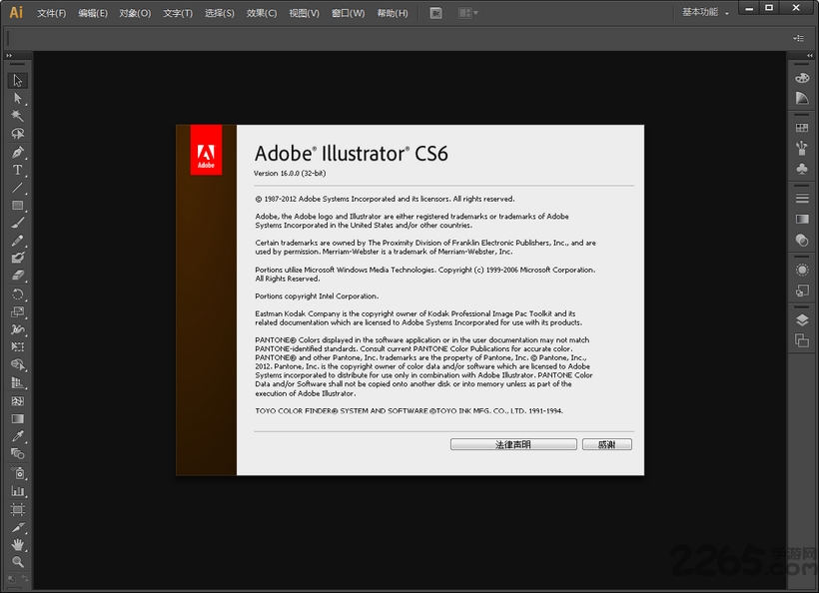The height and width of the screenshot is (593, 819).
Task: Open the Swatches panel icon
Action: tap(801, 128)
